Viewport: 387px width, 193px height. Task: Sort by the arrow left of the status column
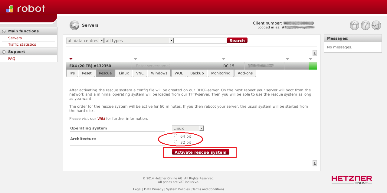(287, 59)
